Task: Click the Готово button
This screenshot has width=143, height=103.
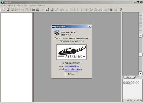Action: click(71, 74)
